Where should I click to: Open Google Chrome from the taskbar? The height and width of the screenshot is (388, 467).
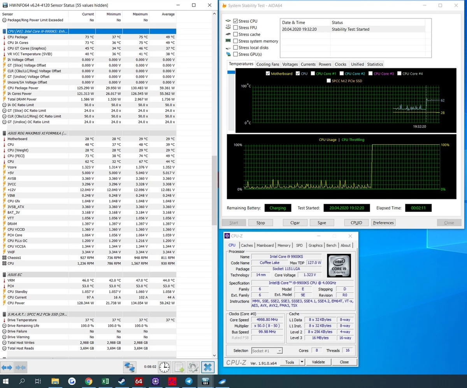(88, 381)
